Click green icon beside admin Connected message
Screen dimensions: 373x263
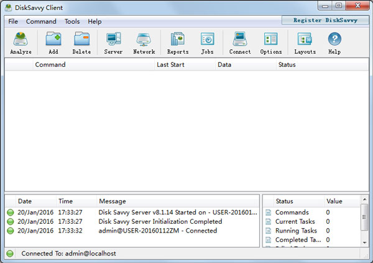tap(11, 231)
